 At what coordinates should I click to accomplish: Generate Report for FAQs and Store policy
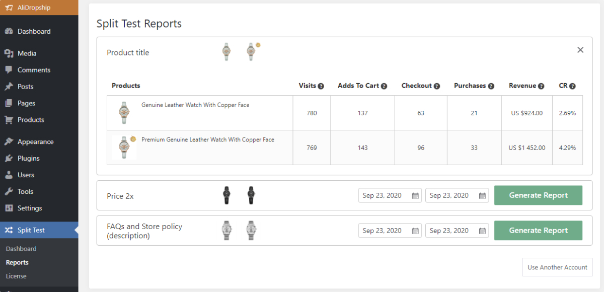538,231
